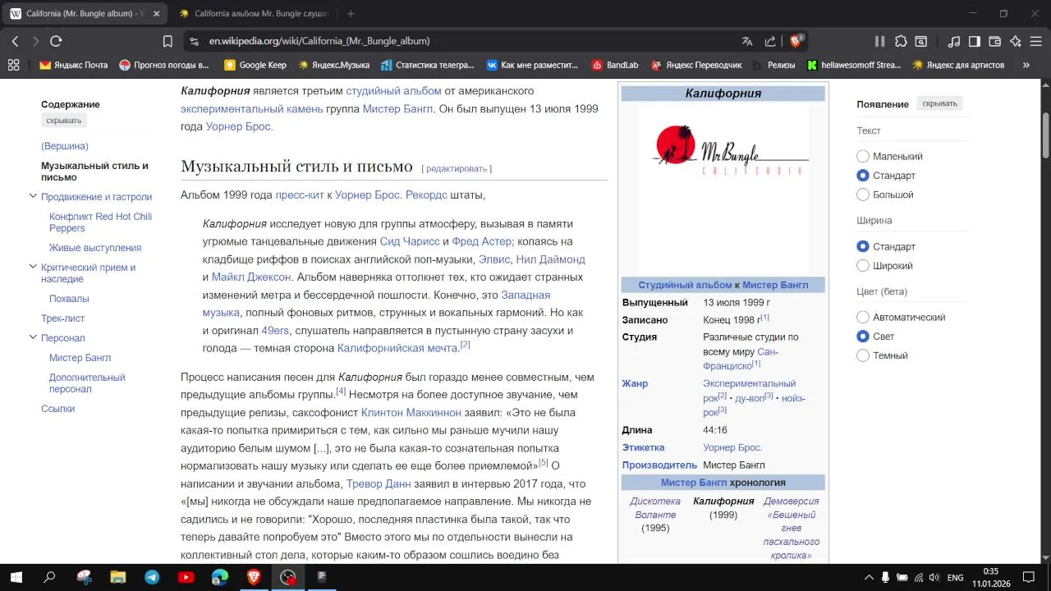Select the Маленький text size option

coord(863,156)
